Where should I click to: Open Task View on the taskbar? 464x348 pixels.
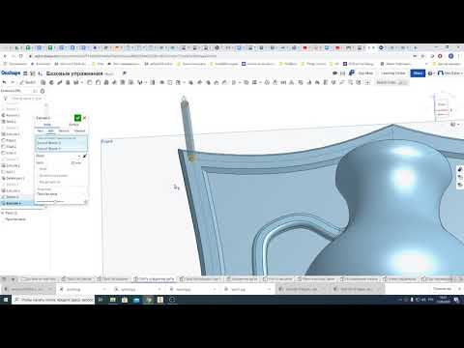[x=101, y=300]
